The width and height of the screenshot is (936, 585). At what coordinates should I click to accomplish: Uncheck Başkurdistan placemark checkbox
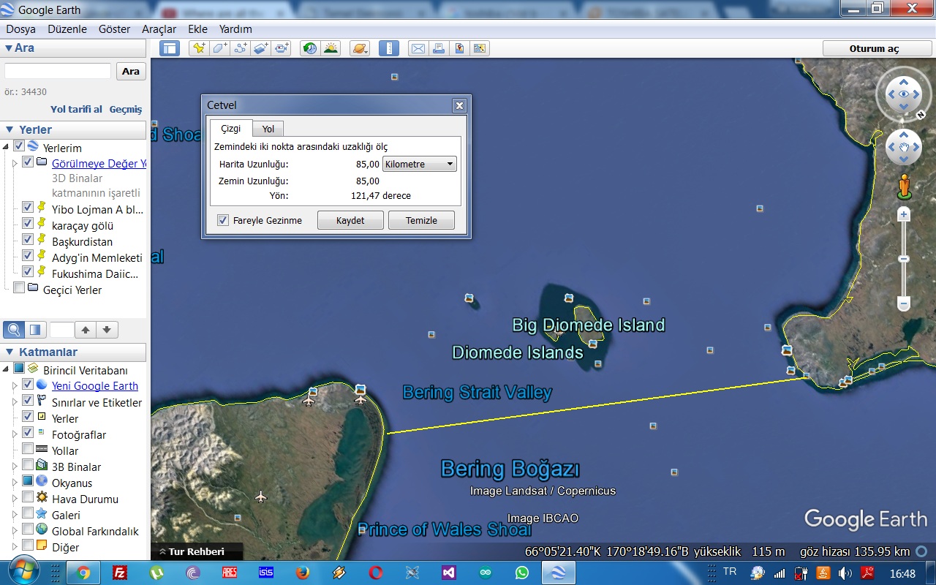point(28,240)
